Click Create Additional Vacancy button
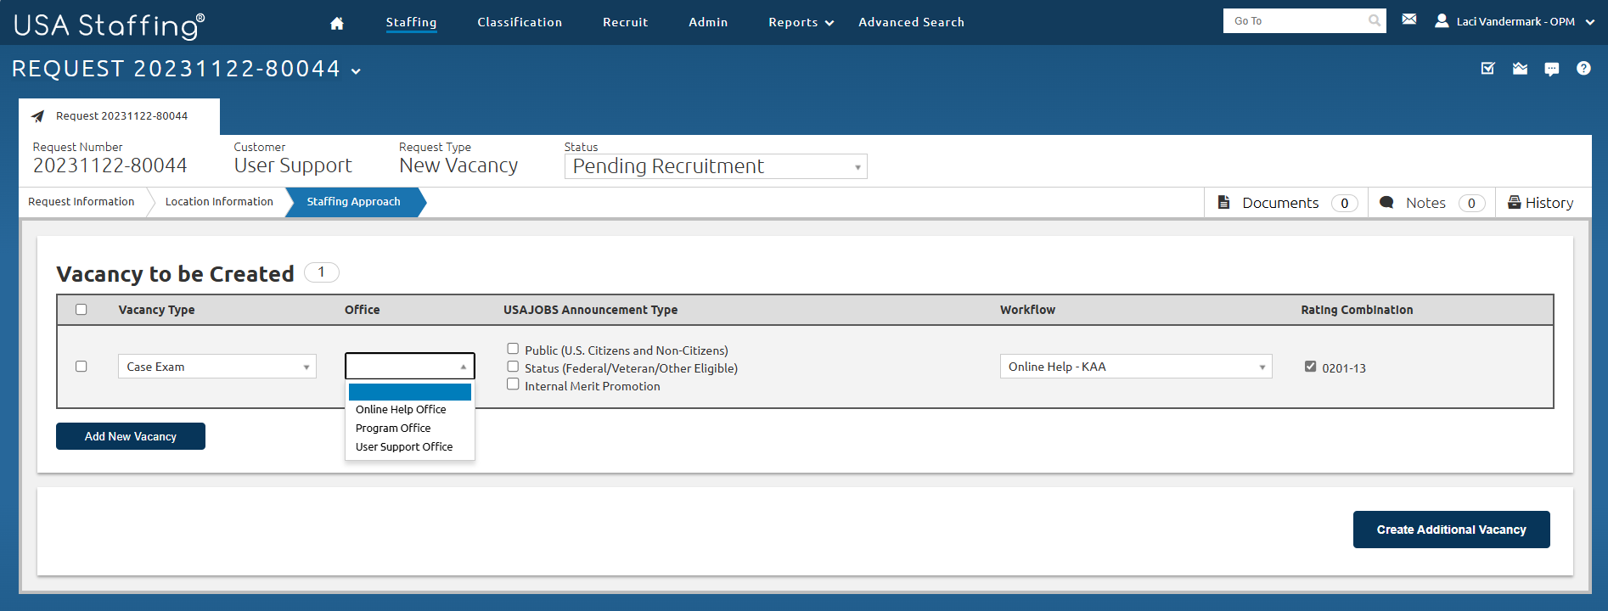1608x611 pixels. (x=1452, y=530)
